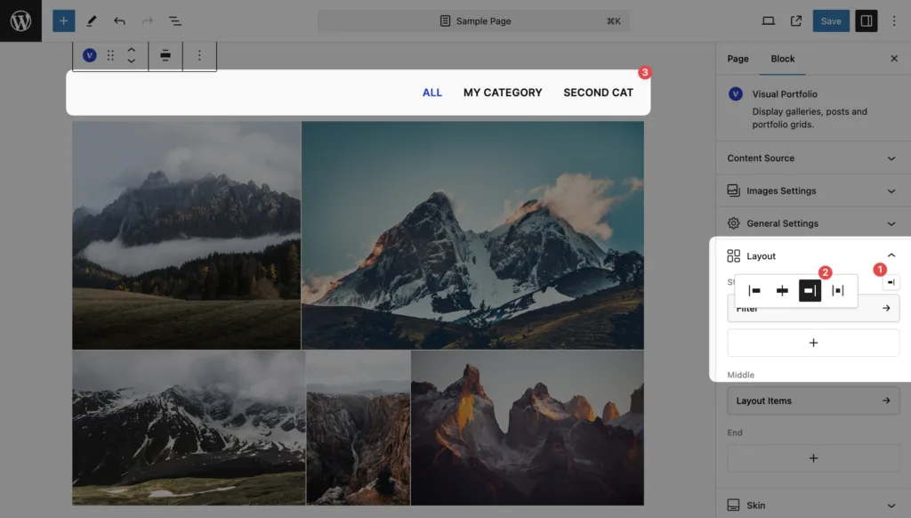This screenshot has height=518, width=911.
Task: Click the block Align icon in toolbar
Action: click(165, 55)
